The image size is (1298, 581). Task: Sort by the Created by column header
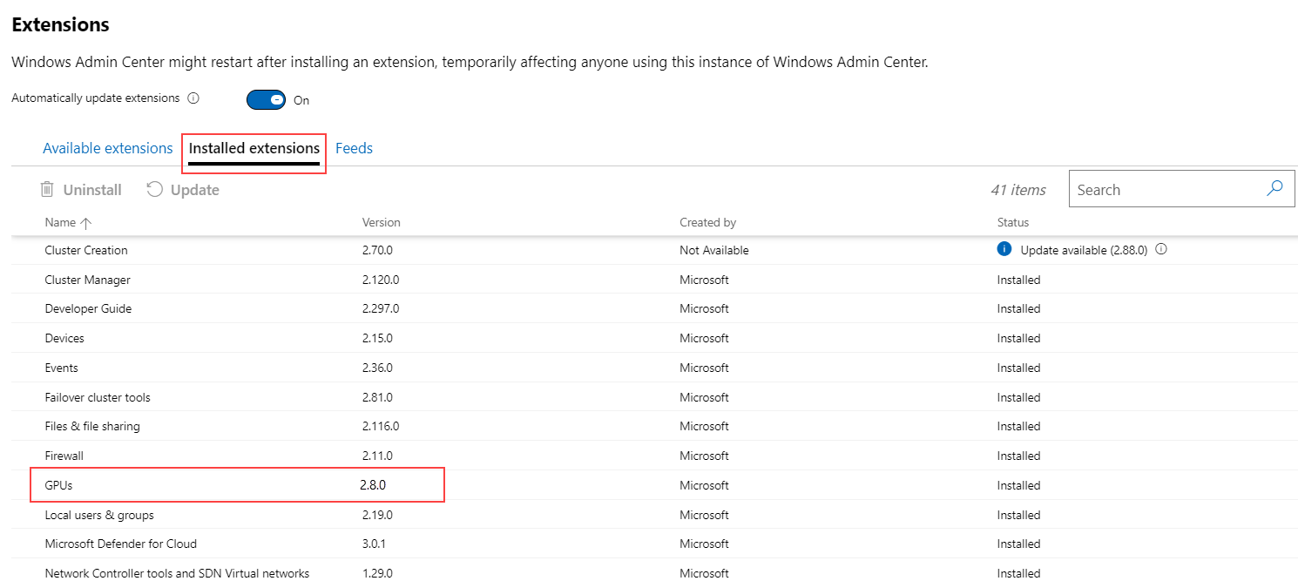pos(708,222)
